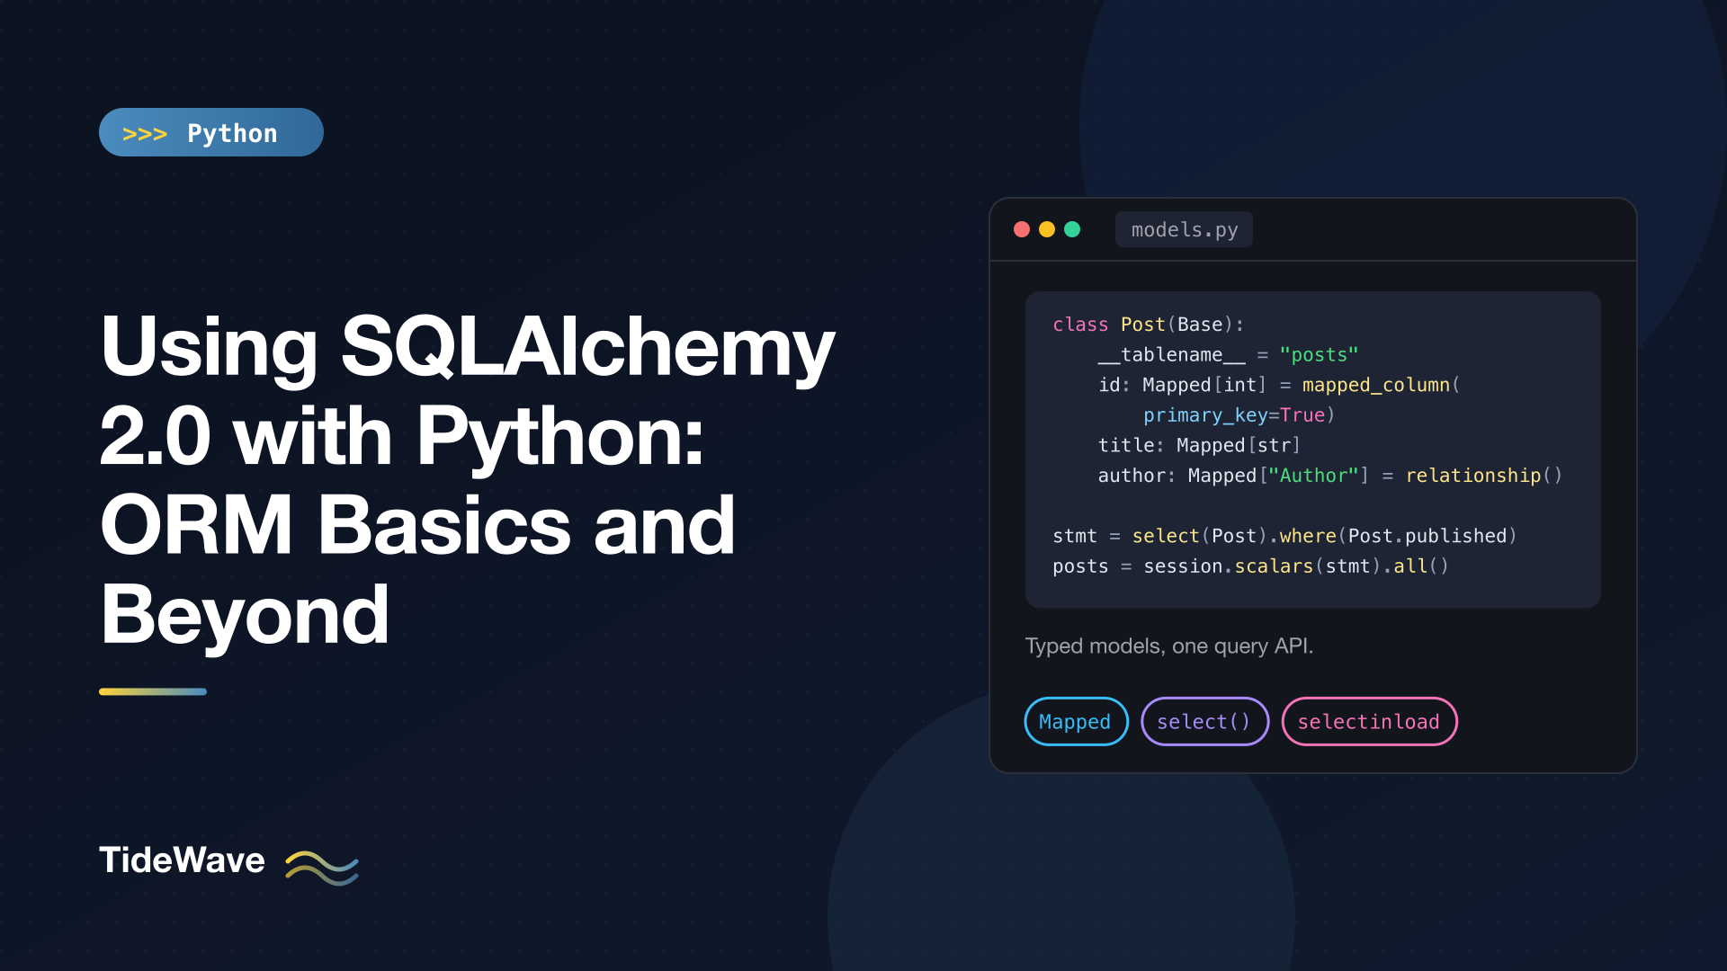
Task: Select the models.py file tab
Action: (1184, 229)
